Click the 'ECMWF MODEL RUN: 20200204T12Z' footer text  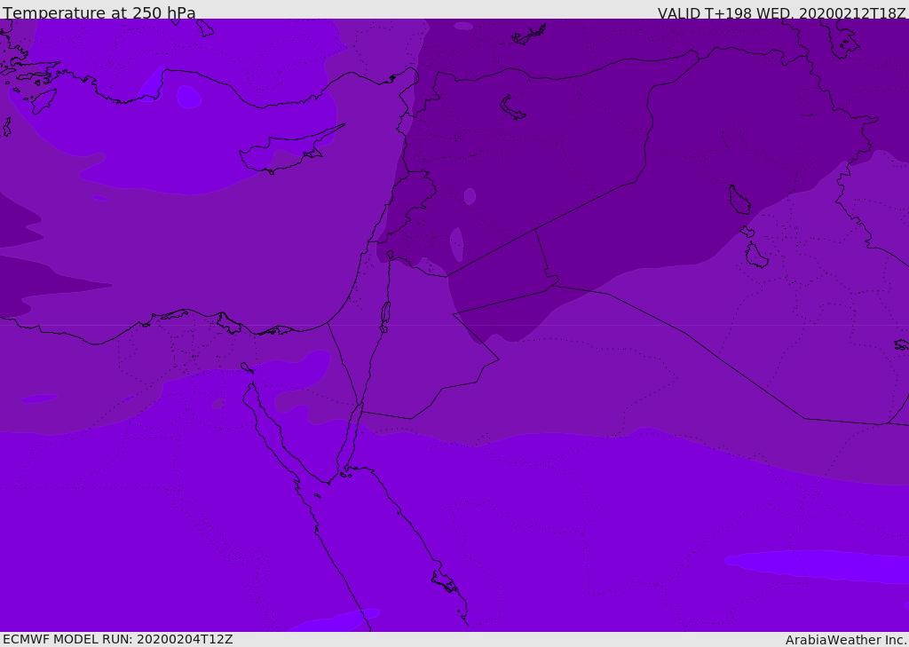118,639
